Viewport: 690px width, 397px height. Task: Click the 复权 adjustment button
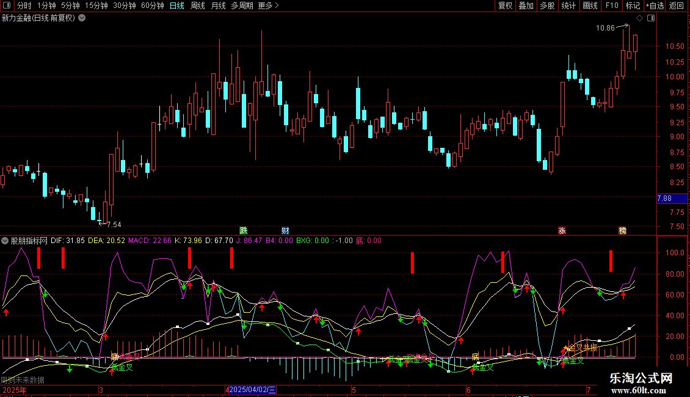(x=505, y=5)
